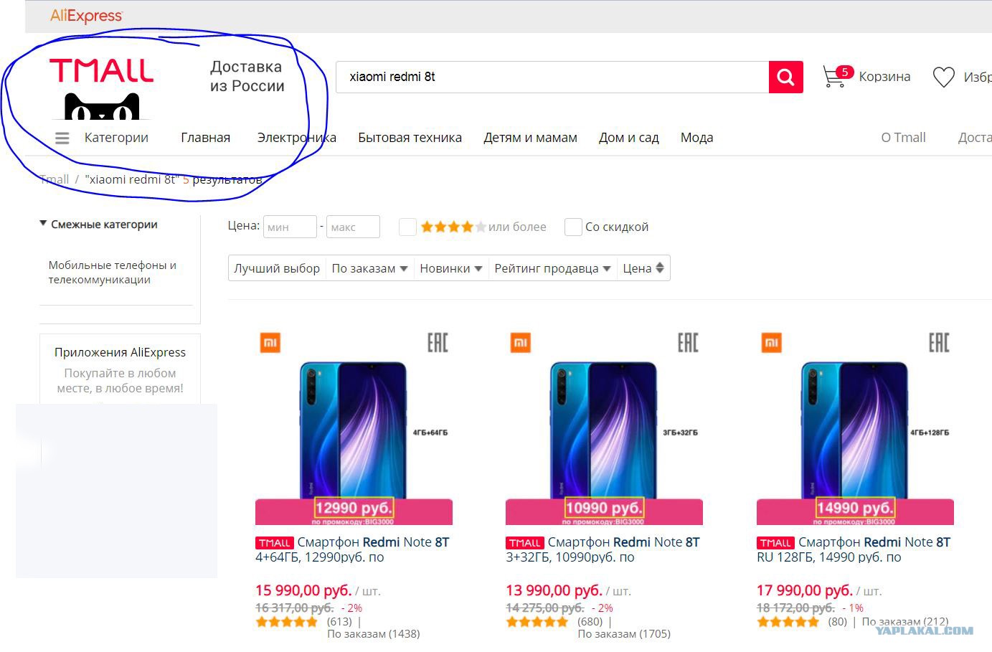Open the shopping cart icon
Viewport: 992px width, 652px height.
(834, 77)
